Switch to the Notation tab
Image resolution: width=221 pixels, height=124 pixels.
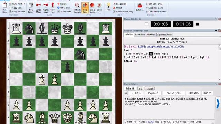click(128, 34)
